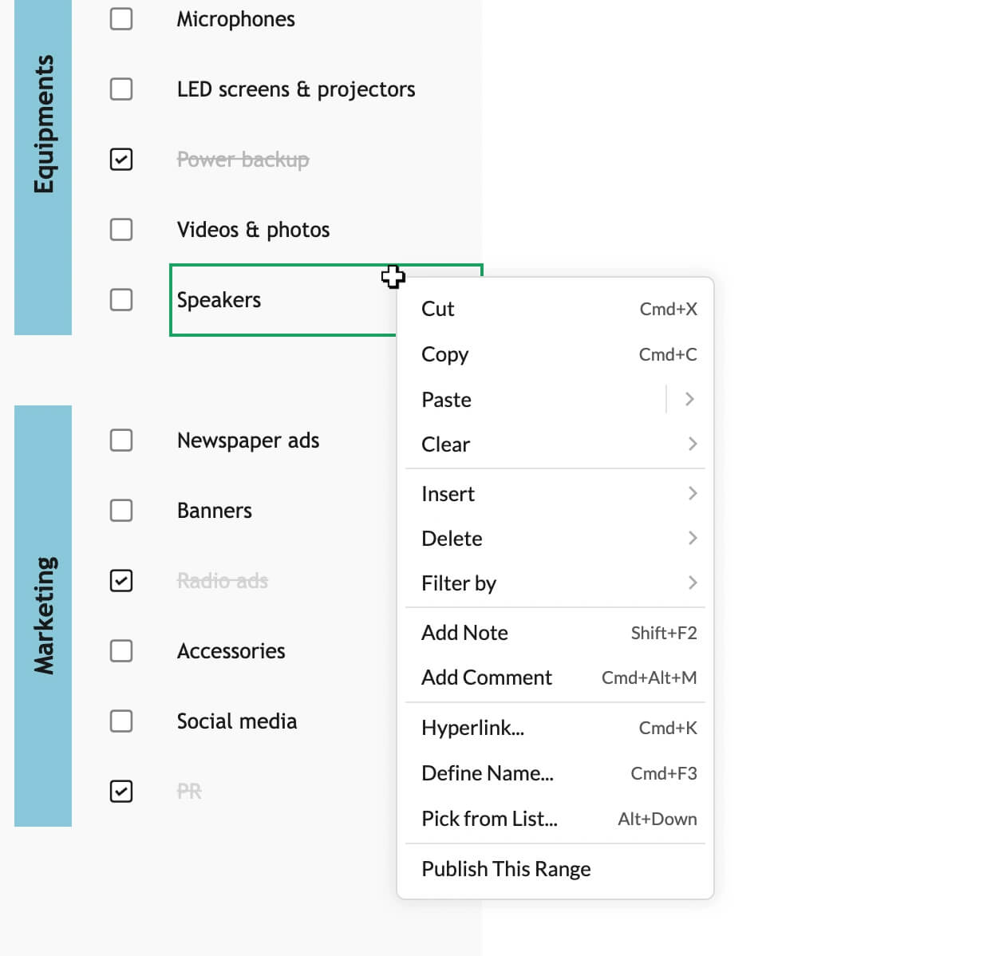Expand the Delete submenu chevron
The width and height of the screenshot is (1003, 956).
[x=692, y=538]
